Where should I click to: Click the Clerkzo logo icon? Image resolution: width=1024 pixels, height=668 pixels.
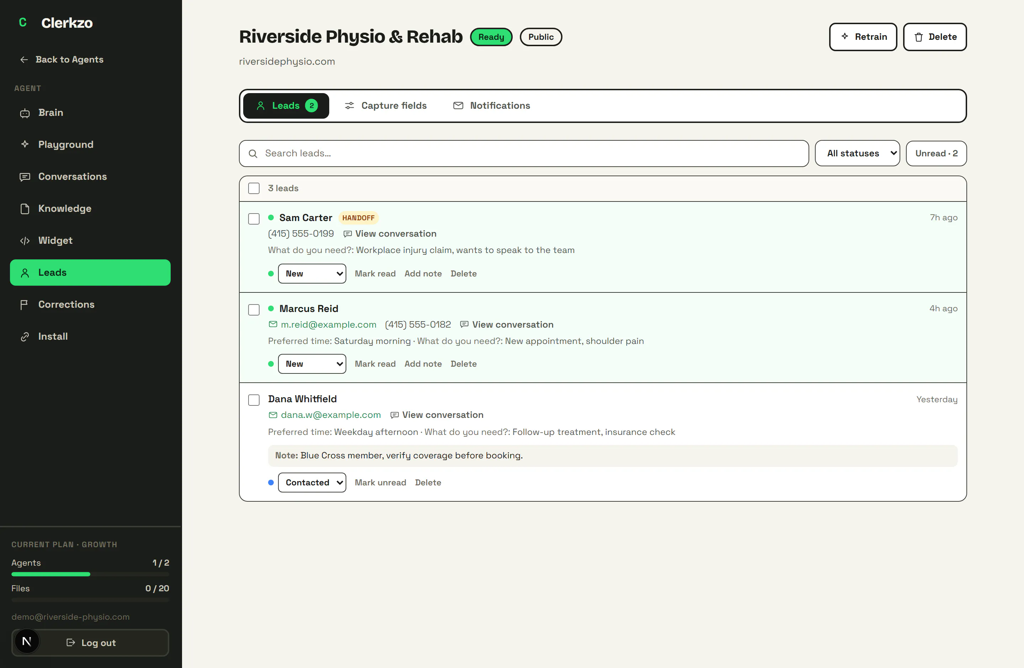coord(23,22)
